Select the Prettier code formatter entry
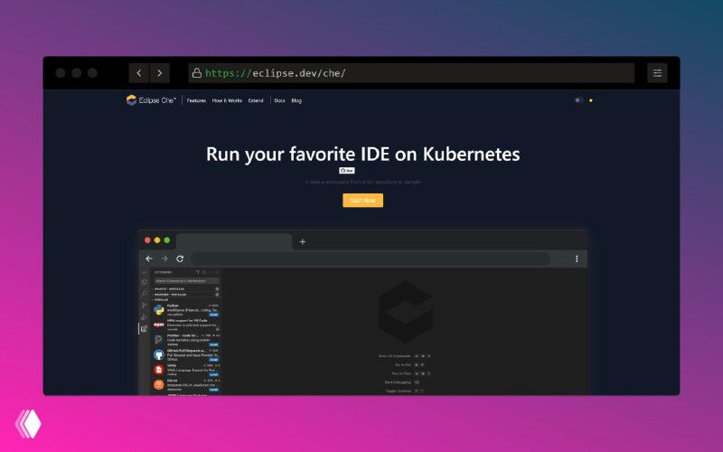The height and width of the screenshot is (452, 723). [186, 340]
